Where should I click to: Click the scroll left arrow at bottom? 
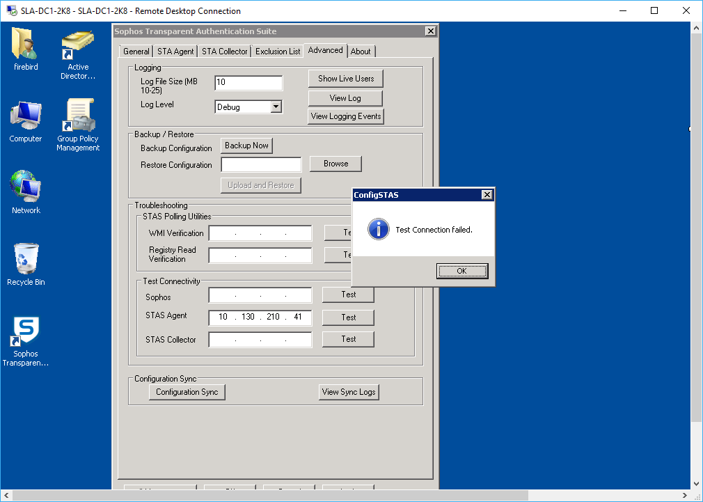point(6,495)
